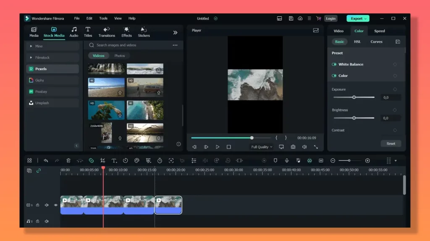This screenshot has height=241, width=430.
Task: Open the cloud upload icon
Action: 300,18
